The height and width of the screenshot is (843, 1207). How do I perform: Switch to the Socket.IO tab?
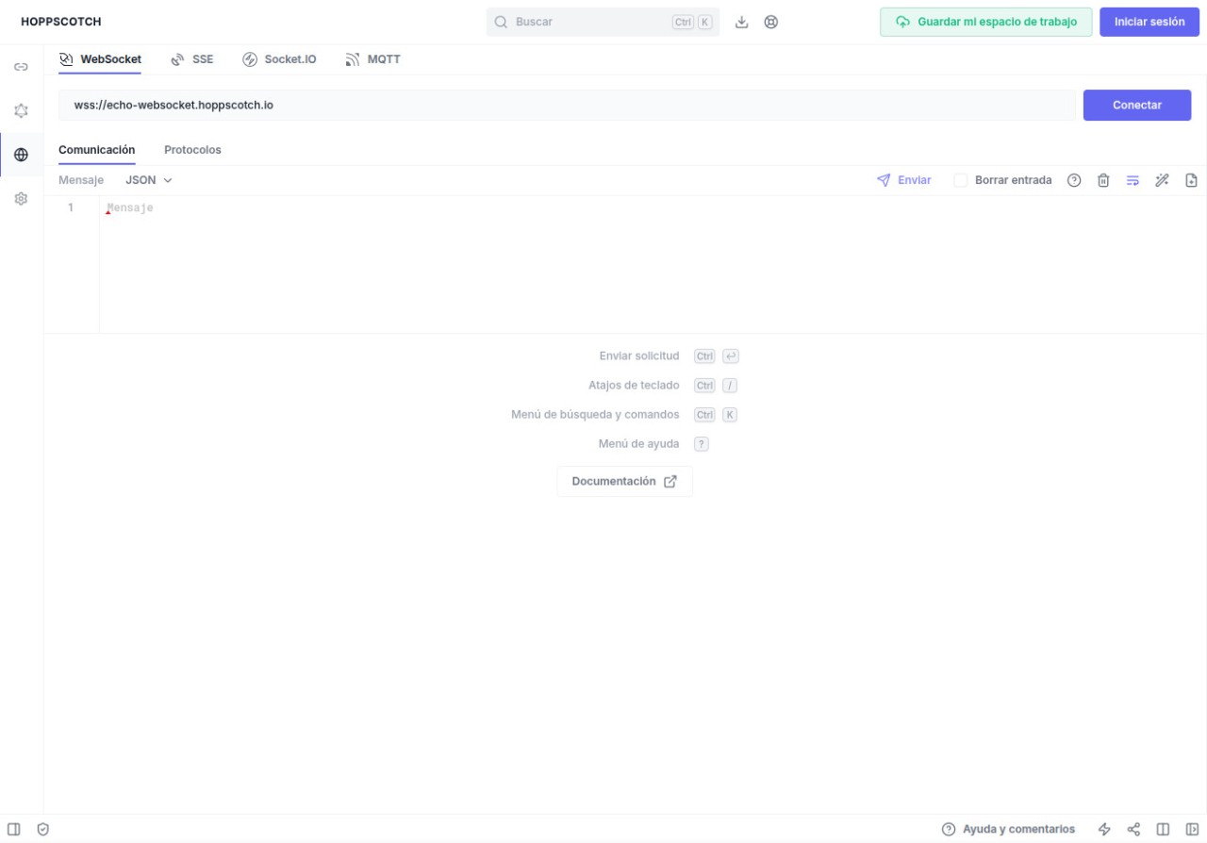[279, 59]
